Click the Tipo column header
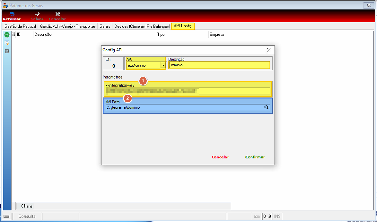 [182, 35]
